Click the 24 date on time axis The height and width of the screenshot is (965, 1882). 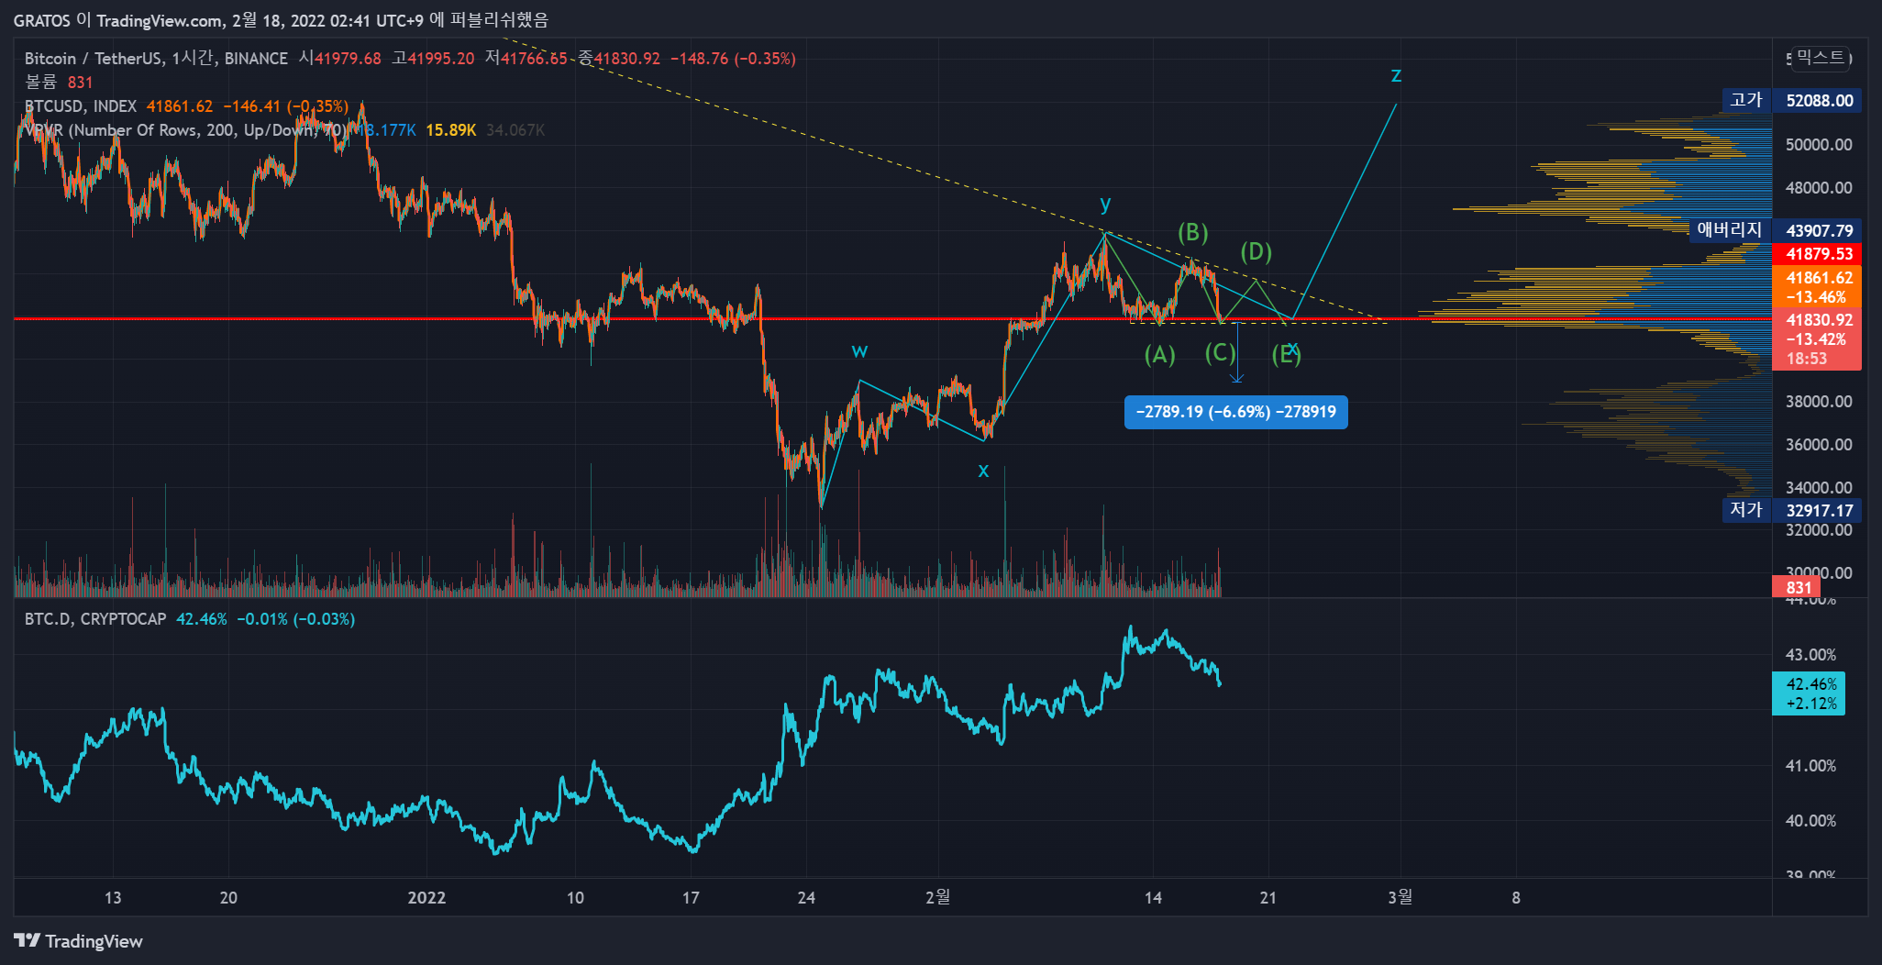[x=806, y=898]
